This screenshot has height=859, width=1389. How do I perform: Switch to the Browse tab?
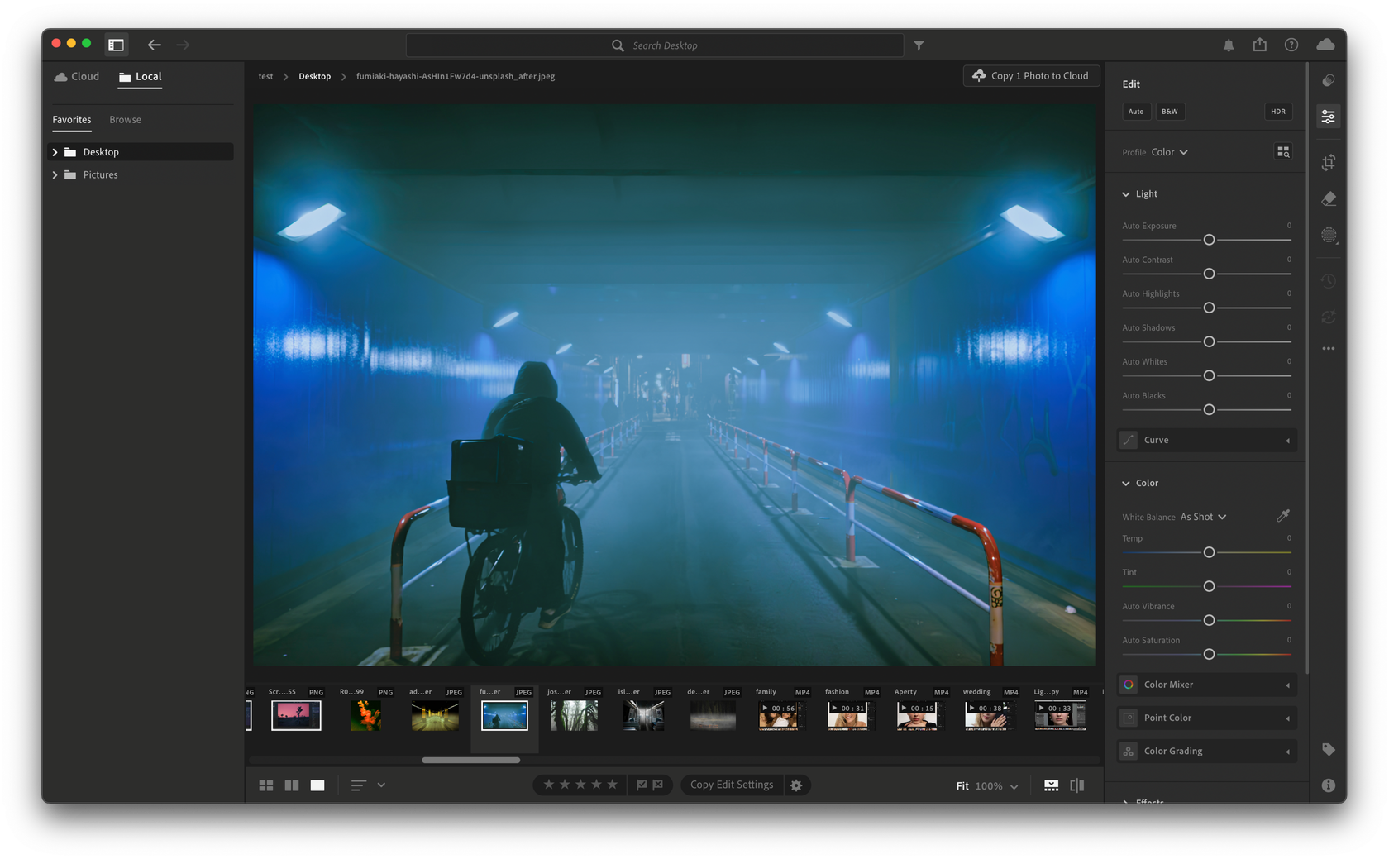click(x=125, y=119)
